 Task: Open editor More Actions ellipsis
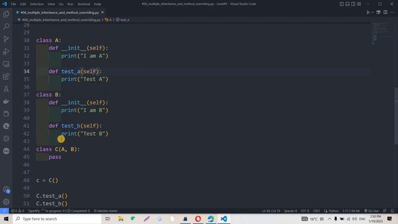(392, 12)
